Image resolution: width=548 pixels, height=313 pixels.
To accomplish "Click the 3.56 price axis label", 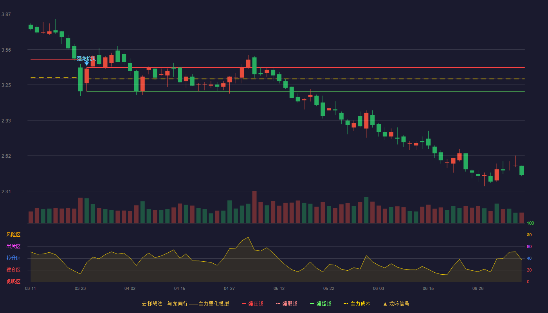I will [6, 50].
